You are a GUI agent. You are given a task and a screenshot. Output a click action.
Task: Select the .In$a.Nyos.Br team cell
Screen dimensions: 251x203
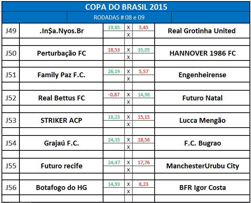point(61,31)
